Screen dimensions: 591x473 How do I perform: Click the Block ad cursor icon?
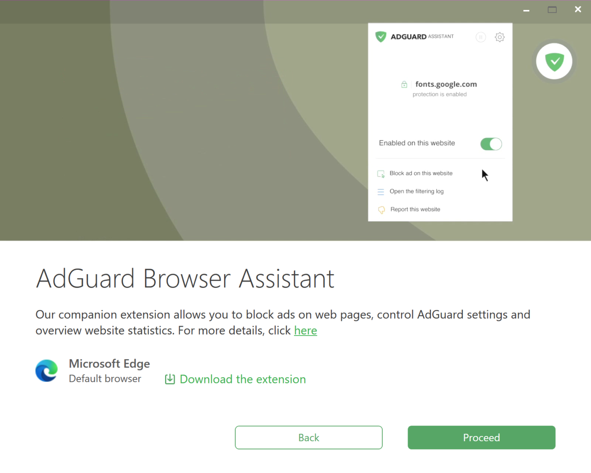(381, 174)
